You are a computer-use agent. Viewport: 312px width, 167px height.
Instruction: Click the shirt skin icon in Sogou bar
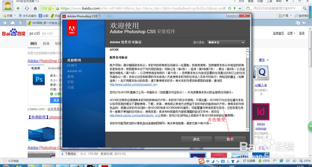coord(233,161)
